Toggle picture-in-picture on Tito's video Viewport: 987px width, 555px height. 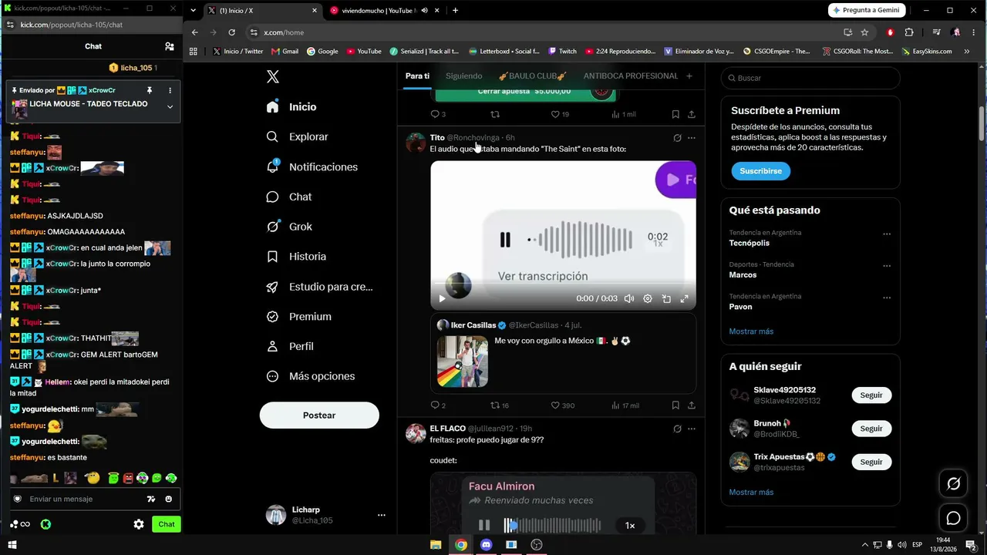click(x=666, y=299)
